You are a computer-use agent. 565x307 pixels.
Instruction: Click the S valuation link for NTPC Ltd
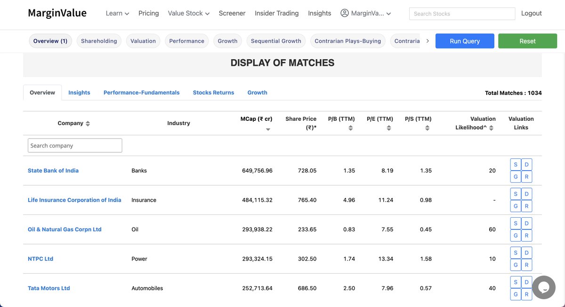tap(516, 252)
